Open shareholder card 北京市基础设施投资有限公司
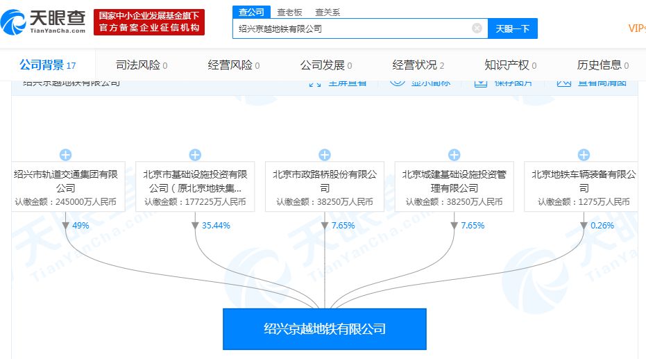Screen dimensions: 646x359 [195, 187]
